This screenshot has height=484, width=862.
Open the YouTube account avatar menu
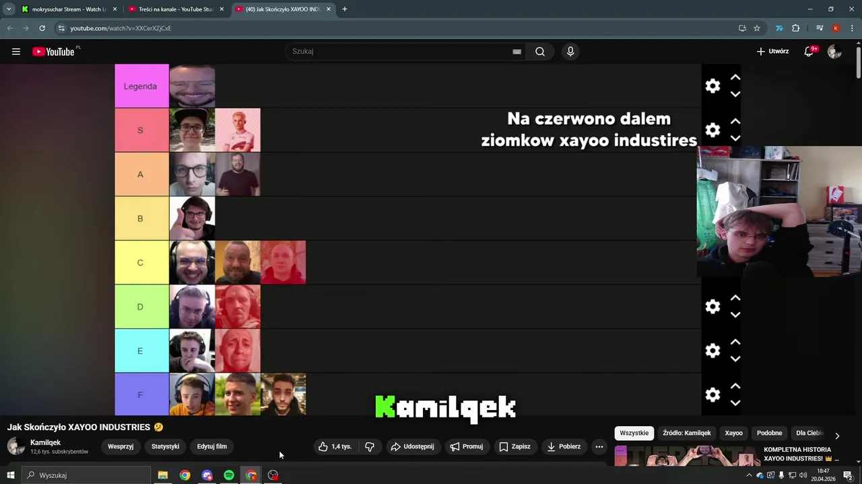click(x=834, y=52)
